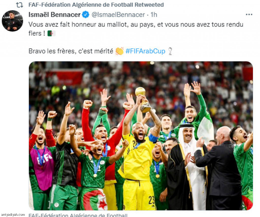Viewport: 260px width, 217px height.
Task: Click the Algerian flag emoji after 'fiers !'
Action: (51, 34)
